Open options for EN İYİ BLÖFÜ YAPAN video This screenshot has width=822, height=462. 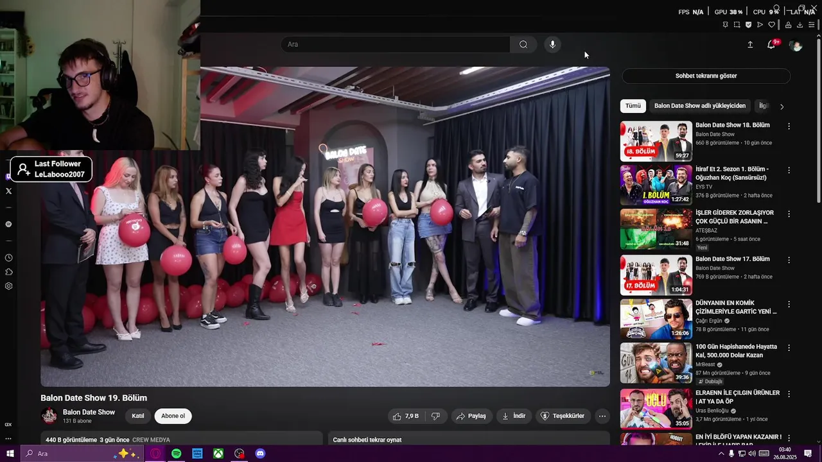pyautogui.click(x=789, y=438)
